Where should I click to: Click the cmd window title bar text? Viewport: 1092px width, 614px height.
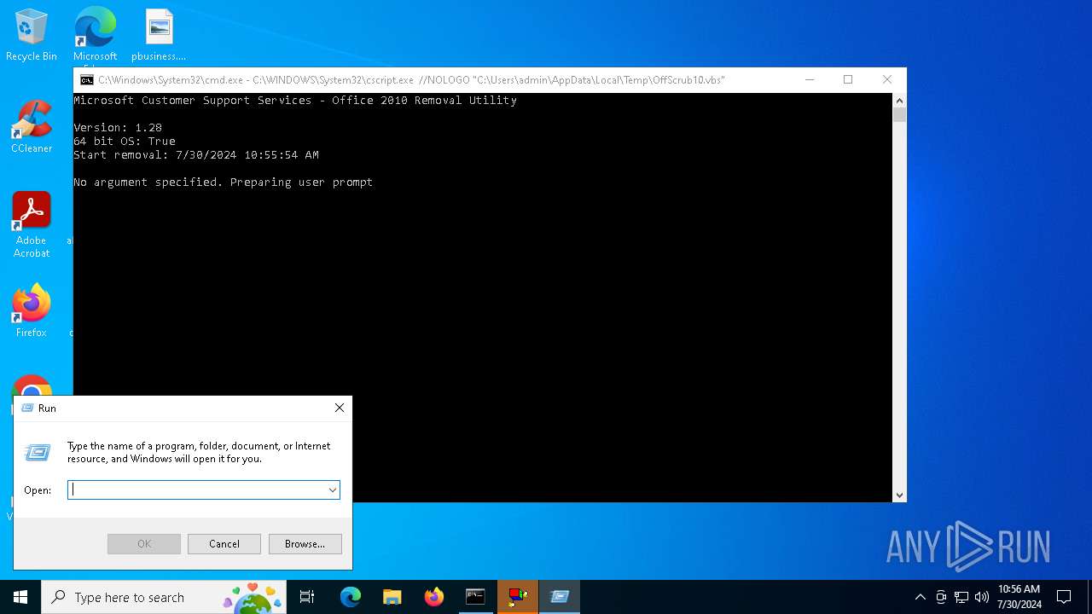point(411,80)
